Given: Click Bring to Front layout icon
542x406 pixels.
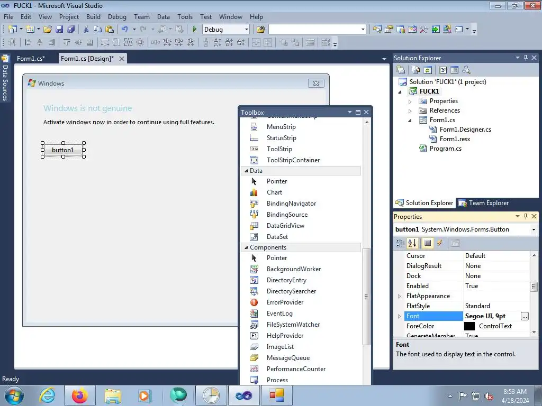Looking at the screenshot, I should [x=284, y=42].
